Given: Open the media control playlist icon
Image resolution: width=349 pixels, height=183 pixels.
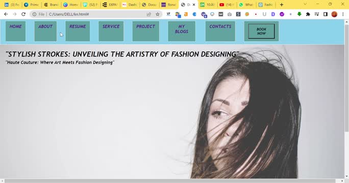Looking at the screenshot, I should click(317, 14).
